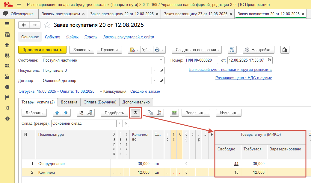Click the barcode scanner search icon
311x183 pixels.
pos(81,113)
